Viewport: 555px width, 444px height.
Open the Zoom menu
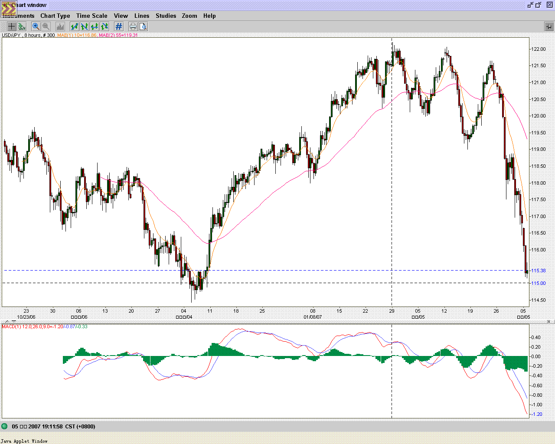(x=189, y=16)
